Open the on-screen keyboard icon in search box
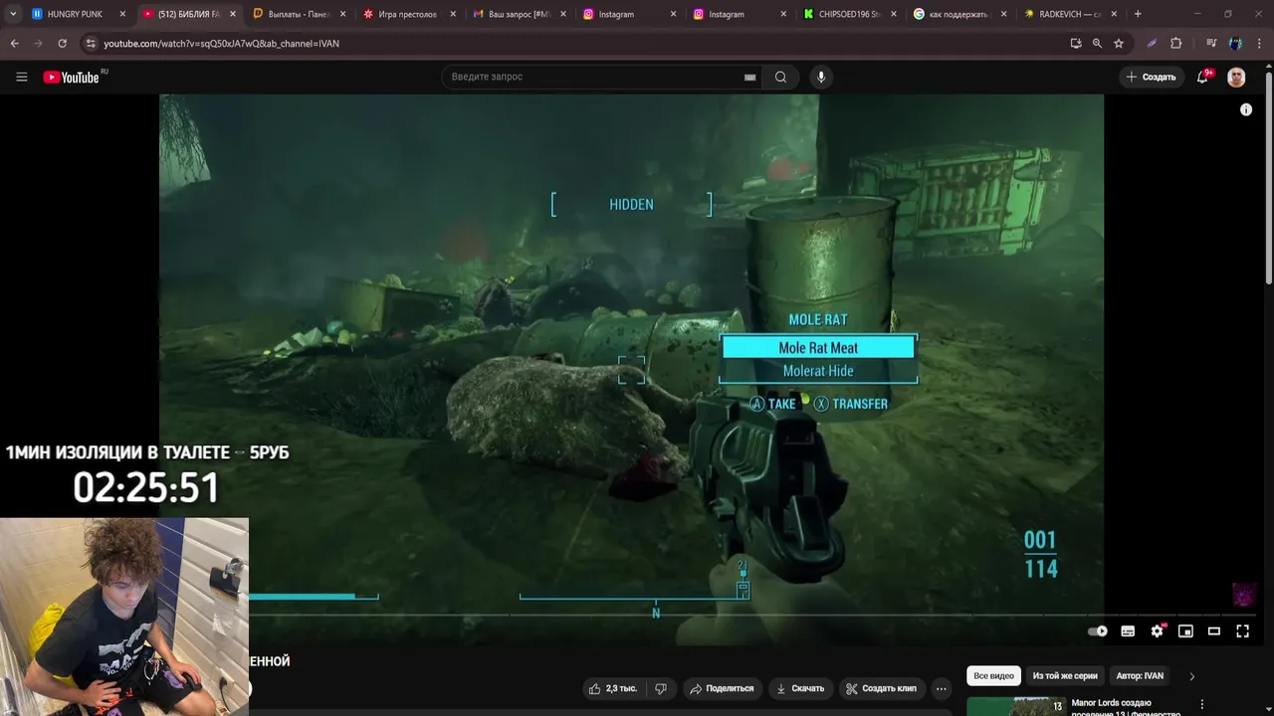Image resolution: width=1274 pixels, height=716 pixels. 749,78
